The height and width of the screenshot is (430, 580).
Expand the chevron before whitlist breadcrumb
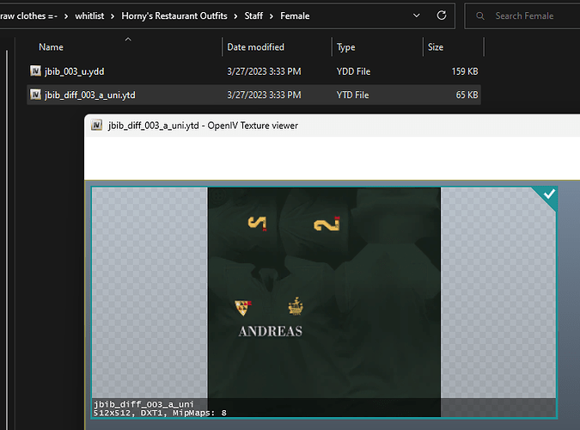point(66,16)
